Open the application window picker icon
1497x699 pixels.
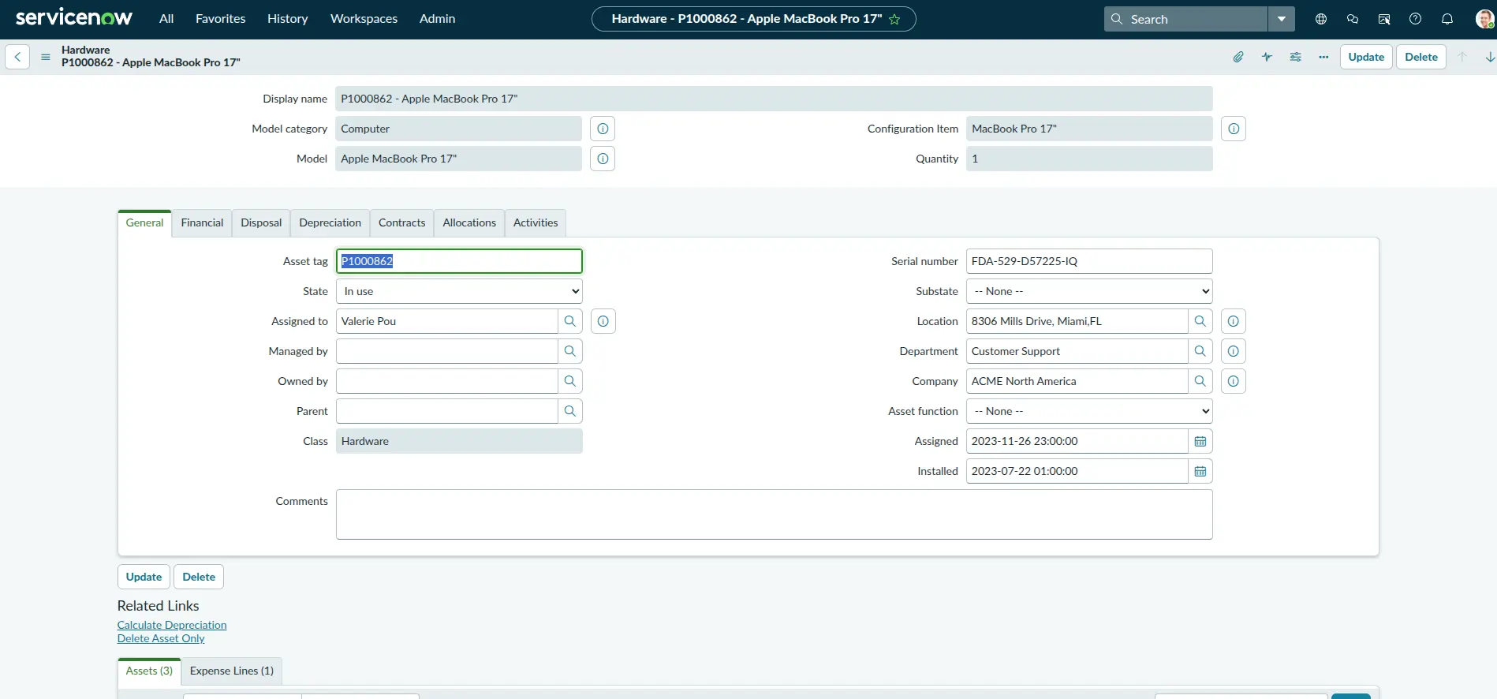[x=1384, y=19]
